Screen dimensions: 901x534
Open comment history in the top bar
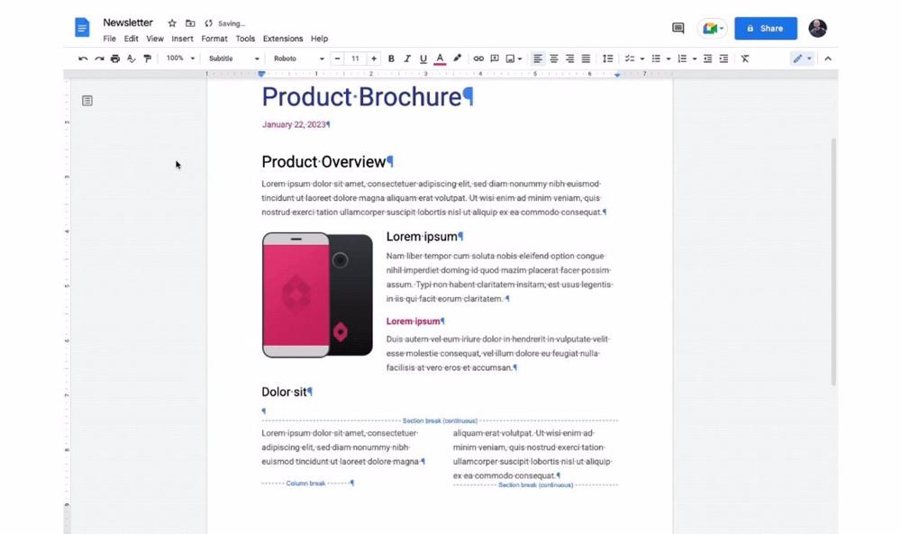(677, 28)
